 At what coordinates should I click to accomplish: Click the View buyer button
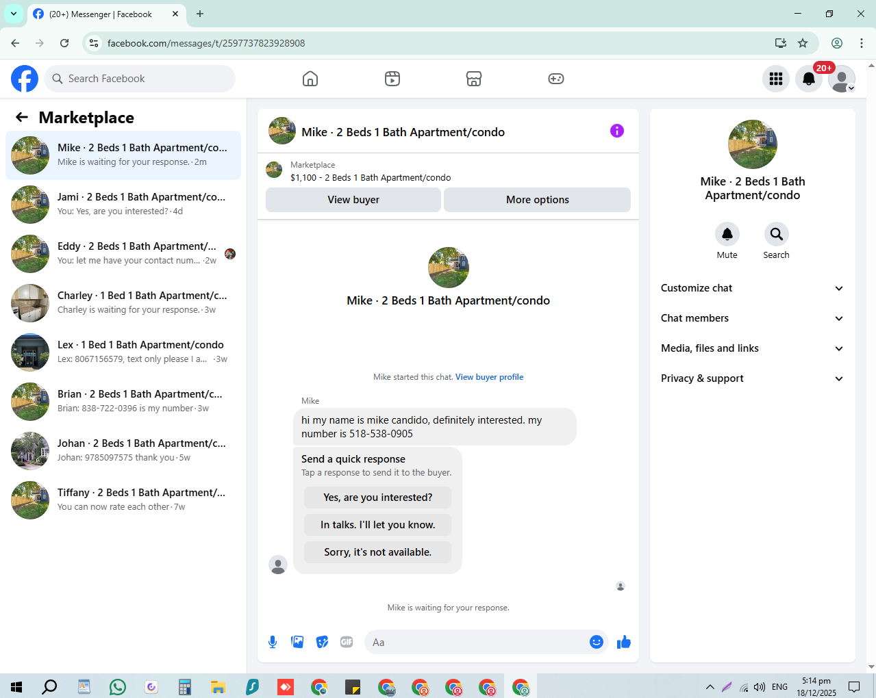click(x=353, y=200)
